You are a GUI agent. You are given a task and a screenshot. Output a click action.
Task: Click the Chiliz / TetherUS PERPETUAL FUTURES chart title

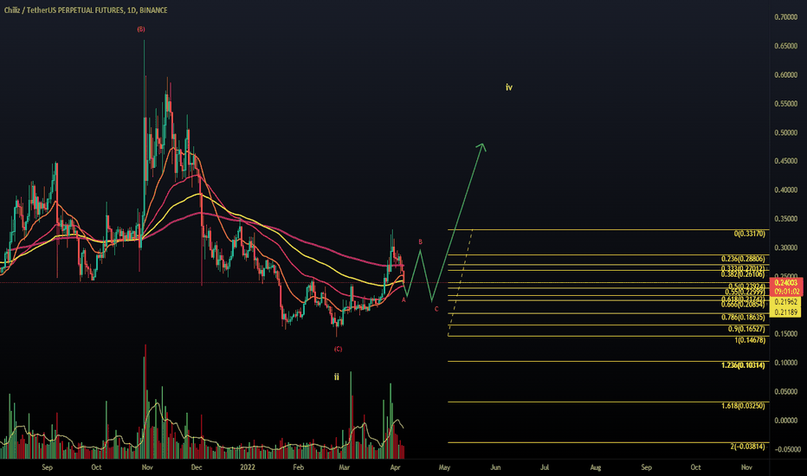pos(86,10)
